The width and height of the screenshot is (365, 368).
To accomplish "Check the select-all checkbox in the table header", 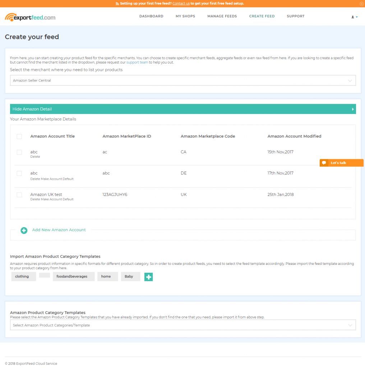I will [x=19, y=137].
